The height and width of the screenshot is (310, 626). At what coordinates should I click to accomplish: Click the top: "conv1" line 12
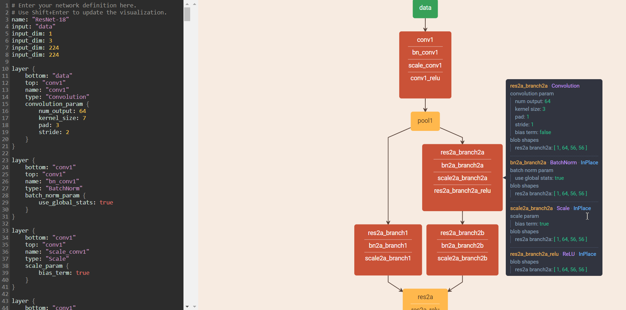45,83
